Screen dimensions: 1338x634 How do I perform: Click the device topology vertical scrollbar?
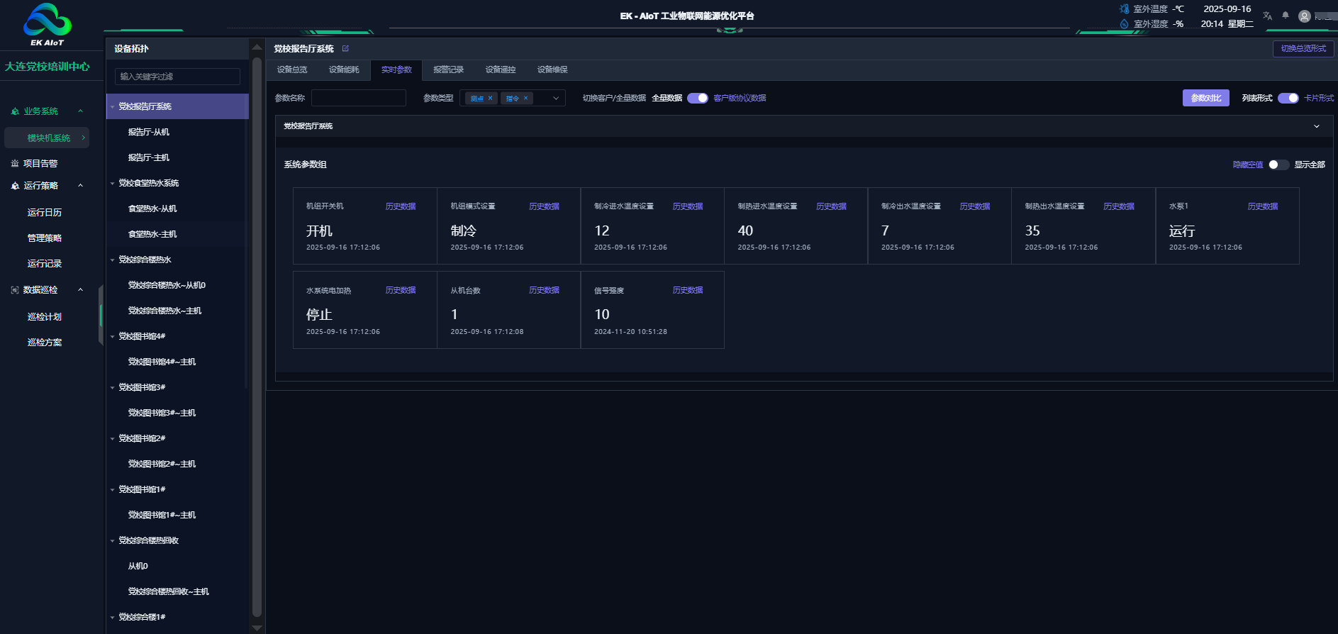tap(257, 333)
